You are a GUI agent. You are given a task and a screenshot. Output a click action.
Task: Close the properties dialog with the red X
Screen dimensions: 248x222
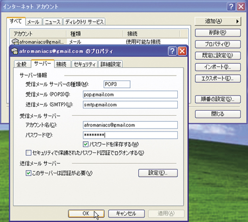point(182,51)
